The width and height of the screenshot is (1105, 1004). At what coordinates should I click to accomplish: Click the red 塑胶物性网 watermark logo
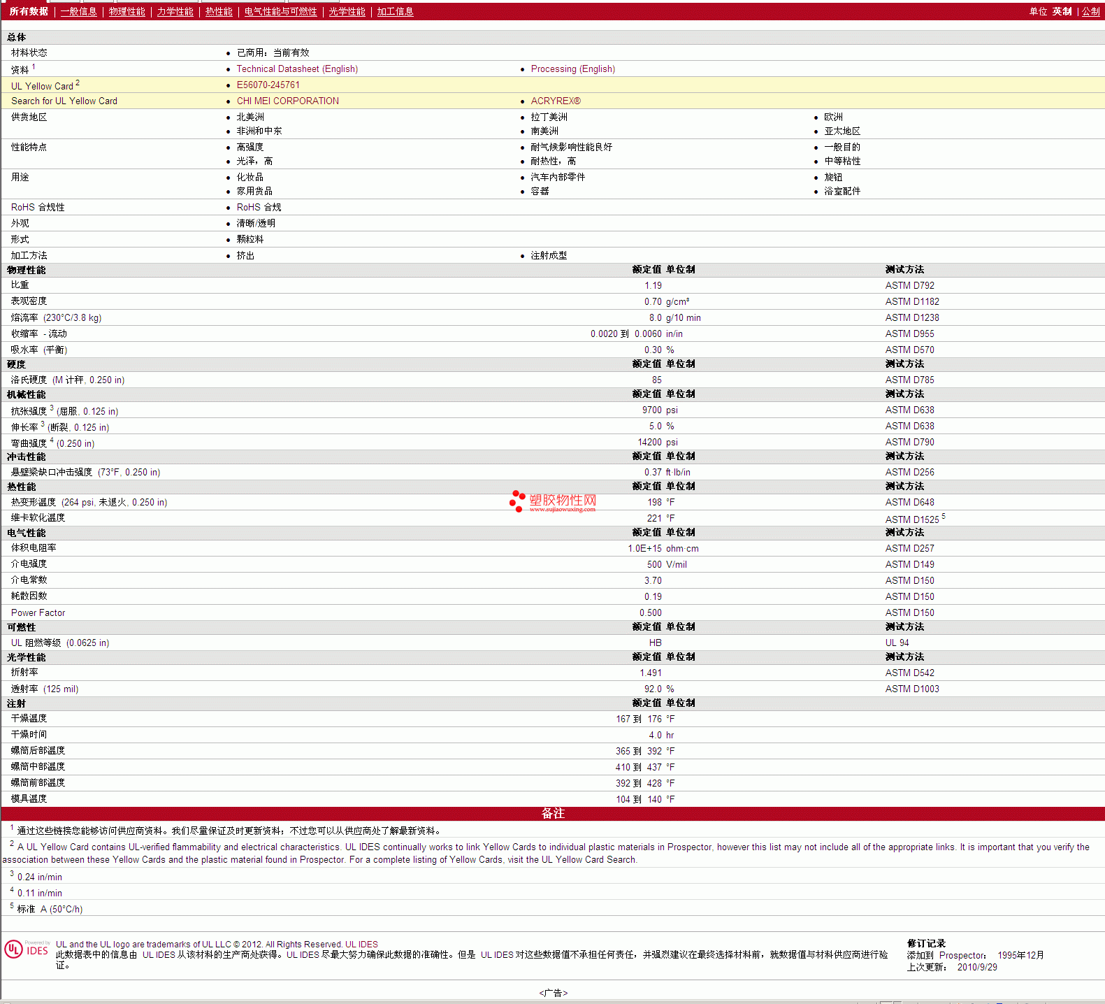553,501
